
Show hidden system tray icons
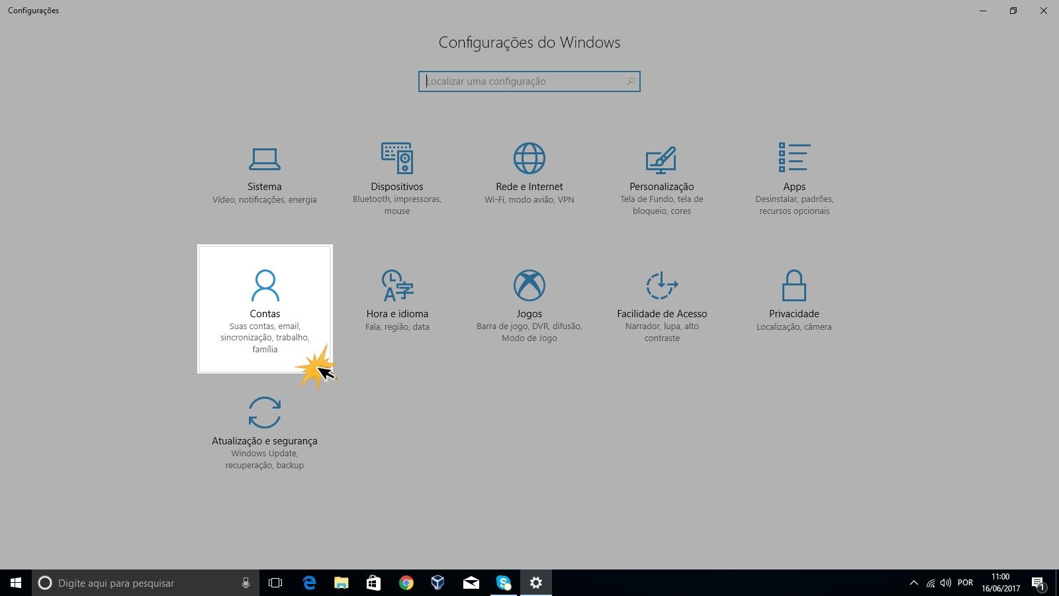point(914,583)
